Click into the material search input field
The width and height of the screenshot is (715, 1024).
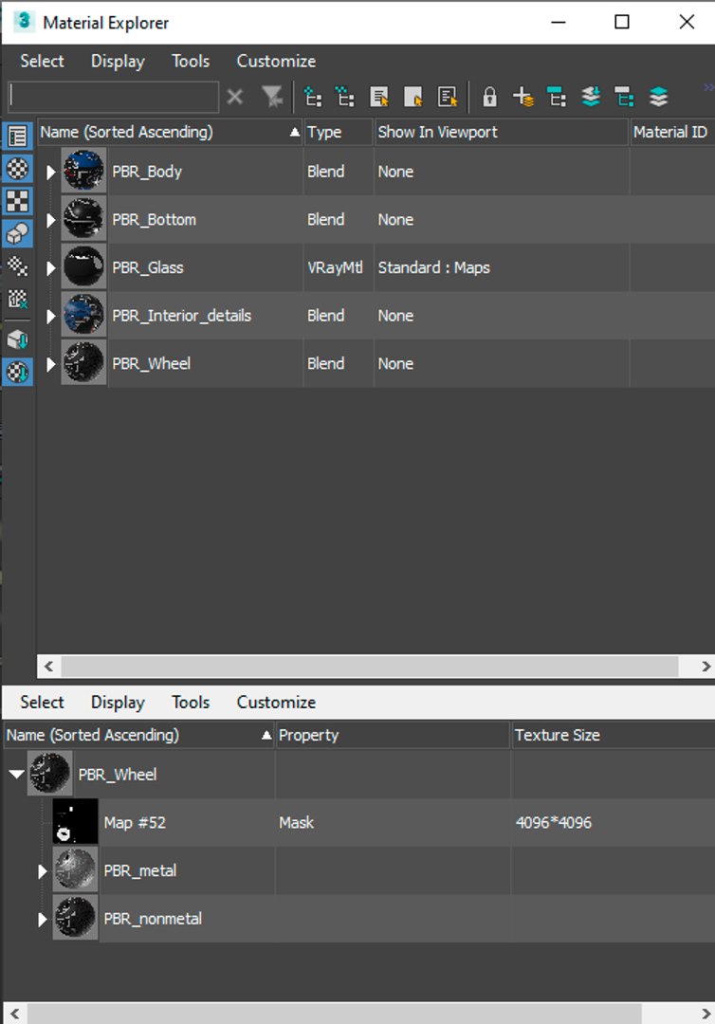(x=113, y=98)
